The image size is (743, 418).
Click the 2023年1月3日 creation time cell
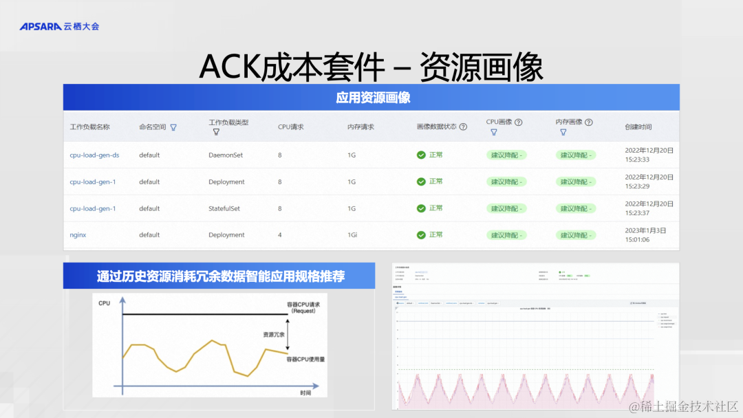pyautogui.click(x=645, y=235)
